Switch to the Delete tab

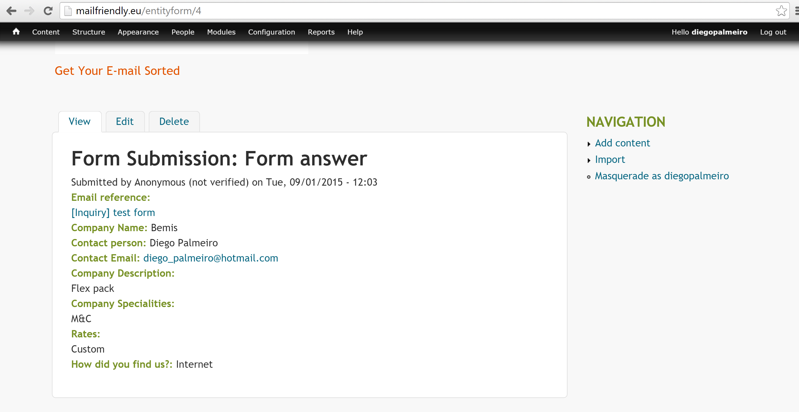pos(174,121)
